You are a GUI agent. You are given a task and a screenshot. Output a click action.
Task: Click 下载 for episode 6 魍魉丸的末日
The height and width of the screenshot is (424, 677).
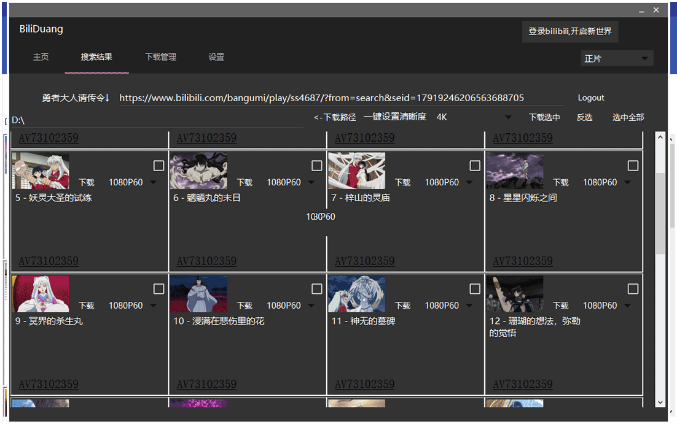(245, 182)
